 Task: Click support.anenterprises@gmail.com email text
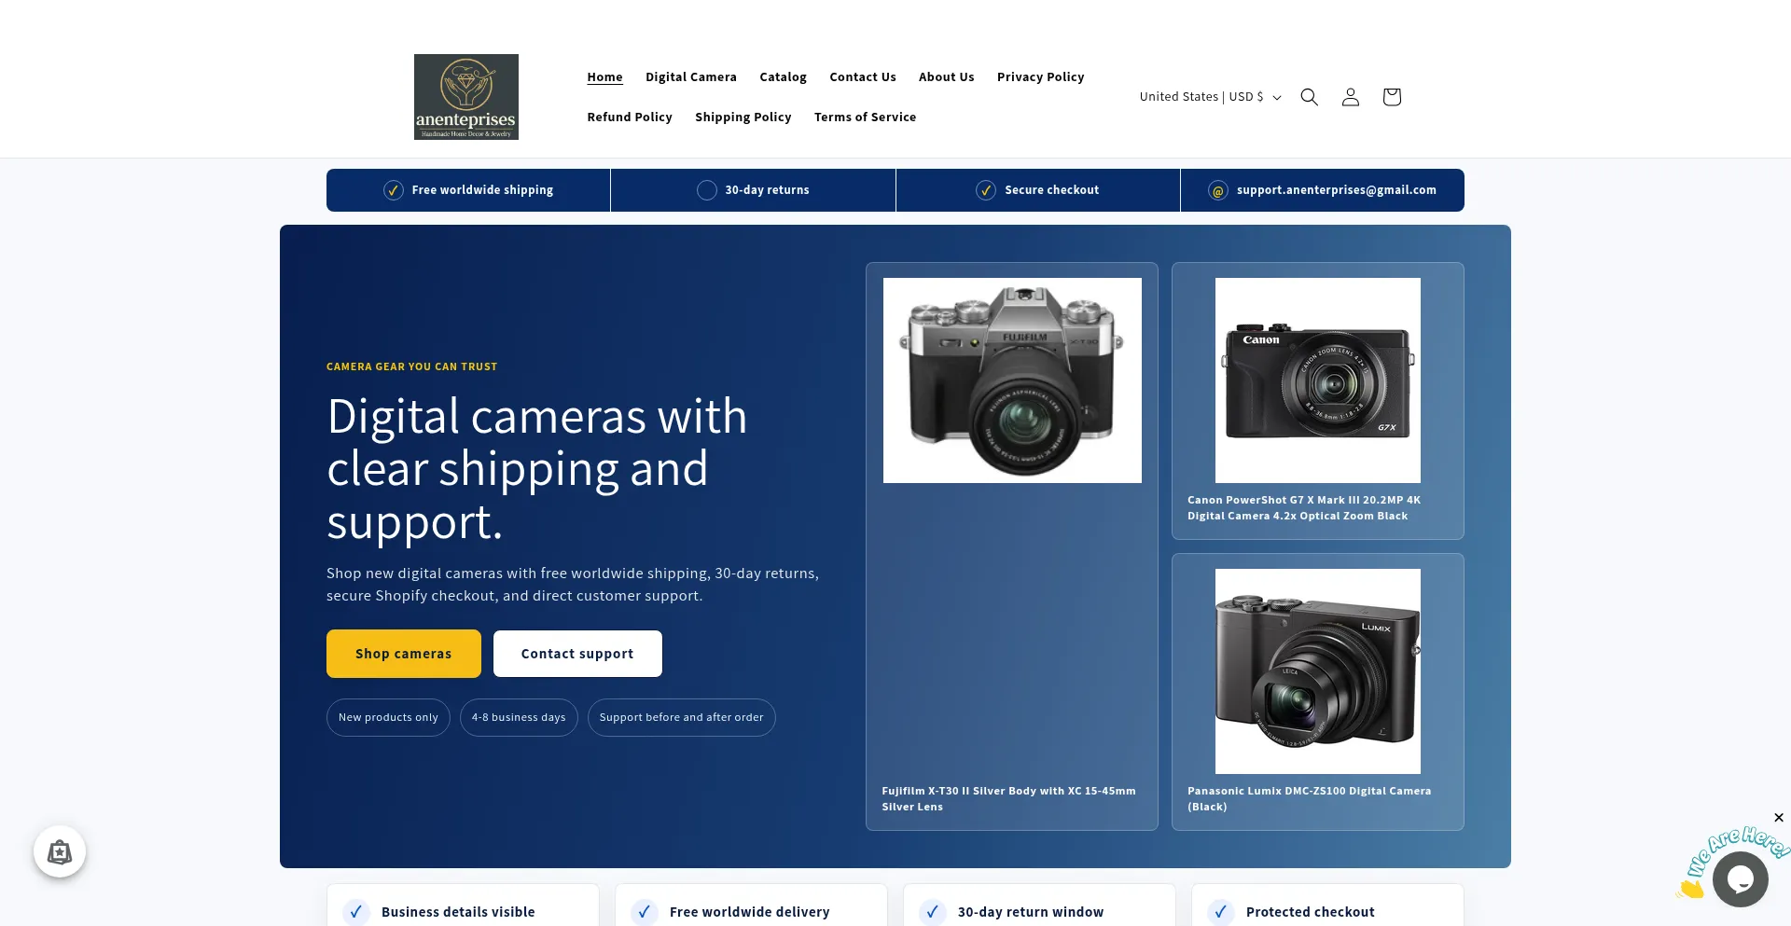[x=1337, y=190]
